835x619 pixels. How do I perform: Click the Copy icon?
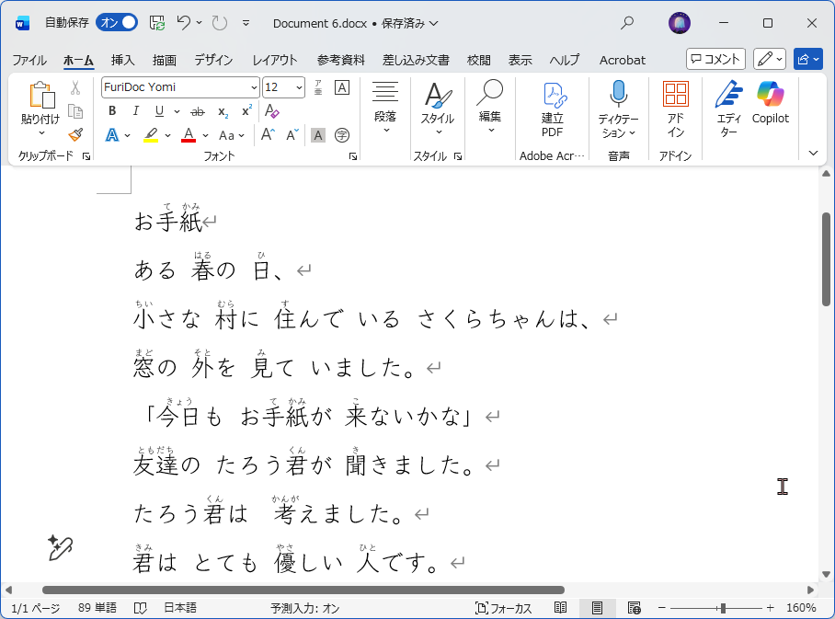click(x=75, y=111)
